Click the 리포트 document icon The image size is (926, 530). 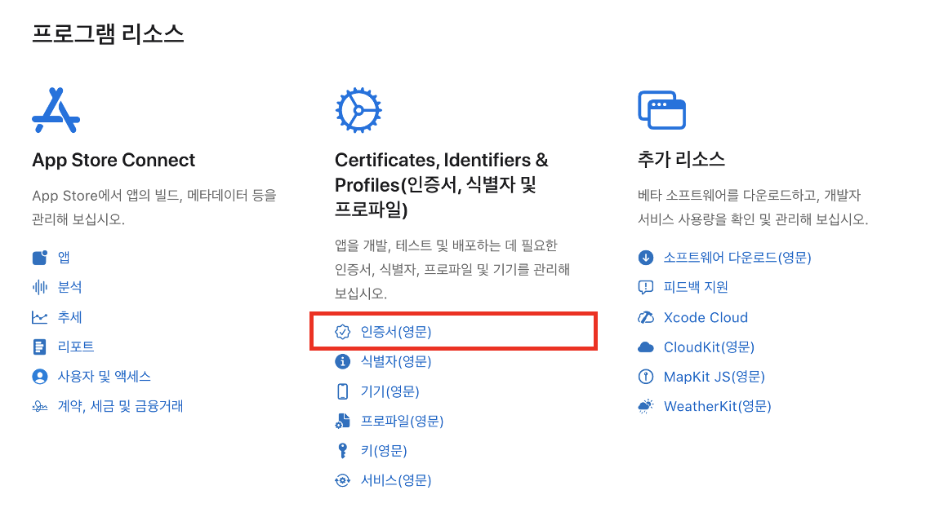(40, 347)
